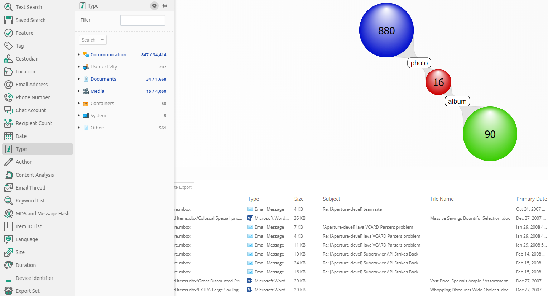Click the Content Analysis icon
Screen dimensions: 548x296
click(9, 175)
